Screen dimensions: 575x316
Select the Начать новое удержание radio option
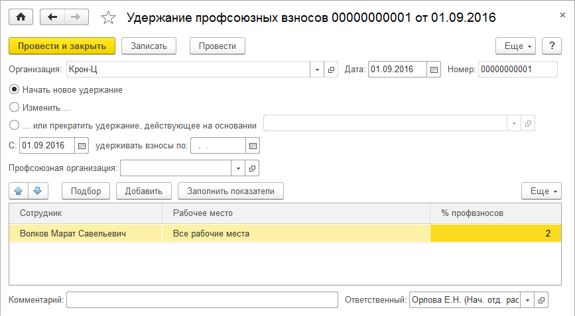(15, 89)
